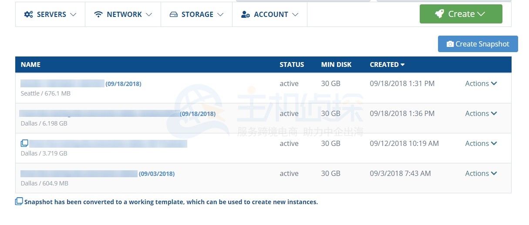This screenshot has height=225, width=529.
Task: Click the Name column header
Action: click(x=30, y=64)
